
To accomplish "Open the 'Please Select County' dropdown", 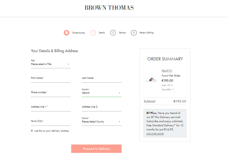I will click(x=101, y=122).
